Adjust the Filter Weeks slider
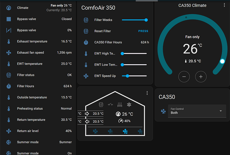Screen dimensions: 230x155 [x=135, y=20]
